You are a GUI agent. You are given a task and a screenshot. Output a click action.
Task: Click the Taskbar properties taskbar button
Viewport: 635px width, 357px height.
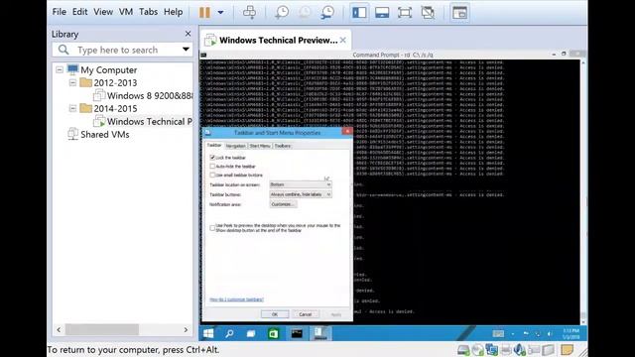(x=320, y=333)
